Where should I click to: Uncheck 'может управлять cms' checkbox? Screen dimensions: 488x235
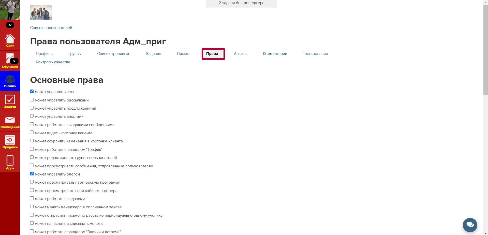(x=32, y=91)
